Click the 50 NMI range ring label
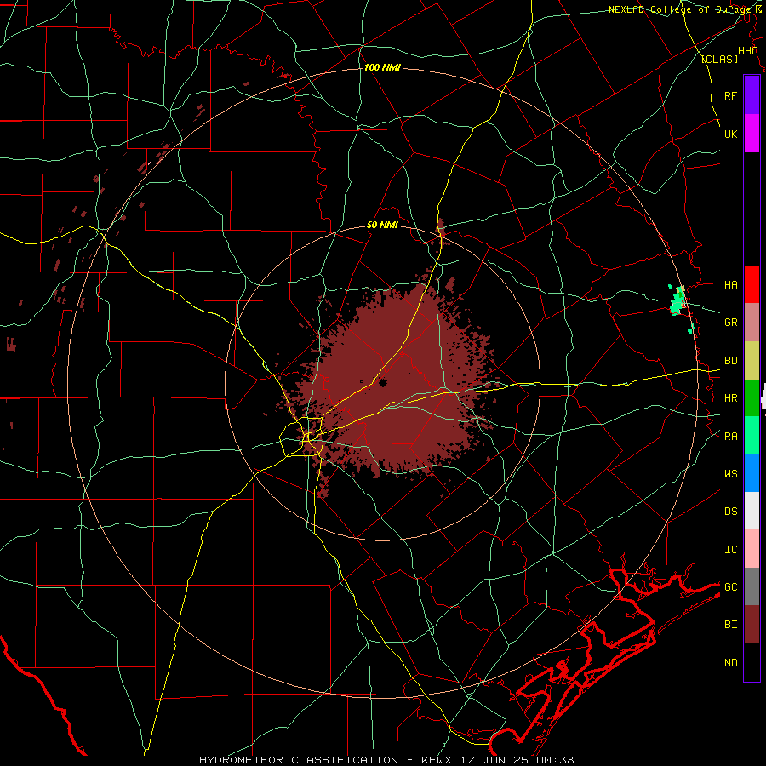 [x=382, y=225]
